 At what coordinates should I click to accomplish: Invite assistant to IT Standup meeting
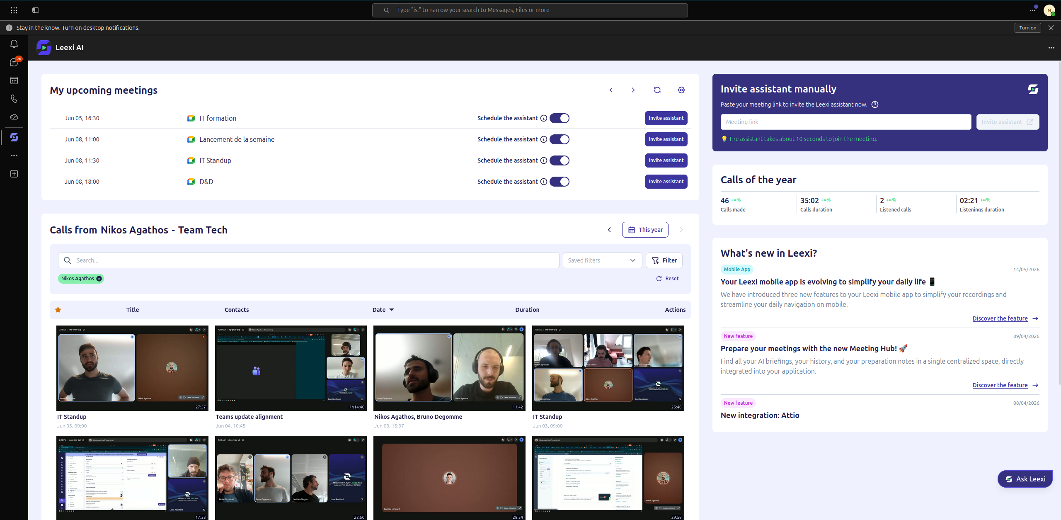click(x=666, y=160)
